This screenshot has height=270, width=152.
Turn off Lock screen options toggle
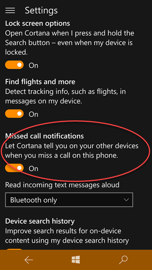coord(14,65)
